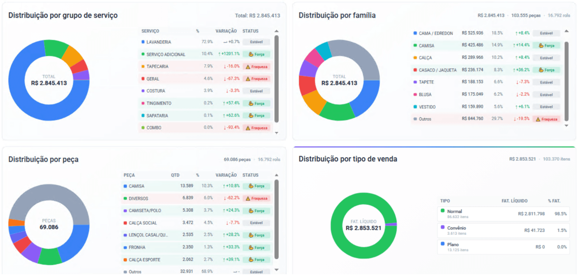This screenshot has width=579, height=278.
Task: Select the Normal sale type row
Action: coord(504,214)
